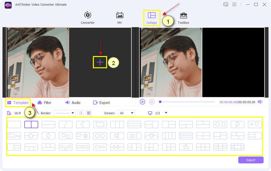The image size is (271, 171).
Task: Choose the play arrows template
Action: 117,147
